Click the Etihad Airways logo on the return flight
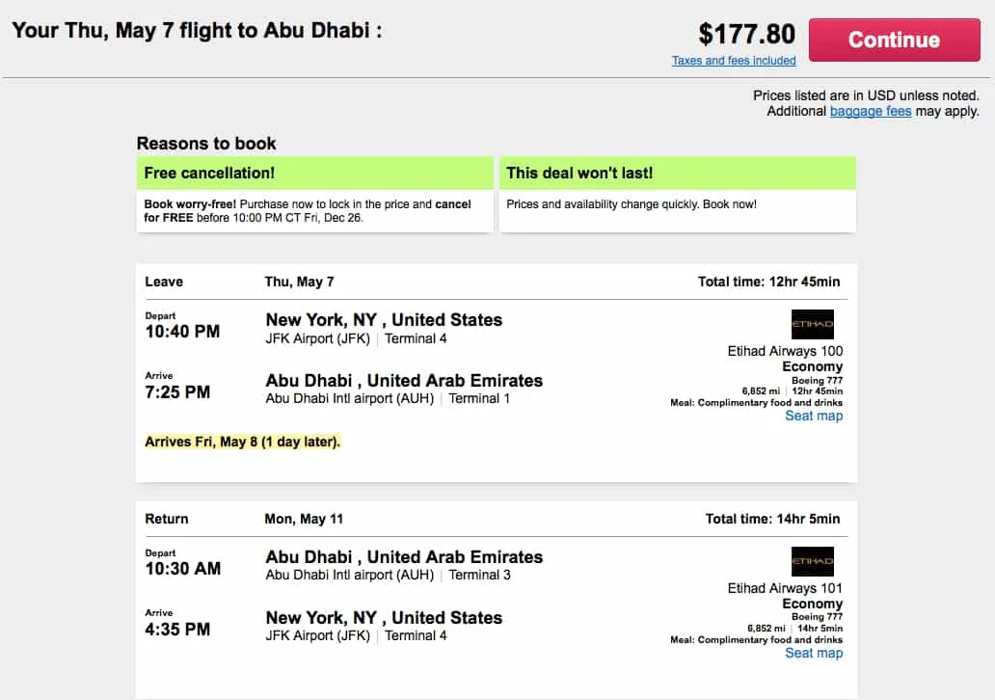Image resolution: width=995 pixels, height=700 pixels. tap(812, 561)
